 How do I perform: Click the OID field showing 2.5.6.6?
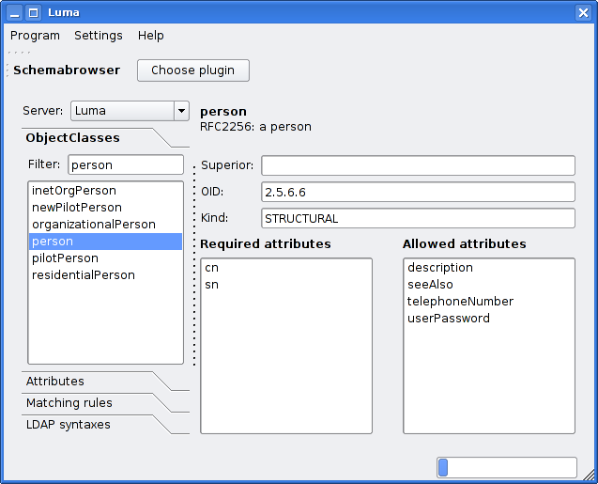point(418,192)
